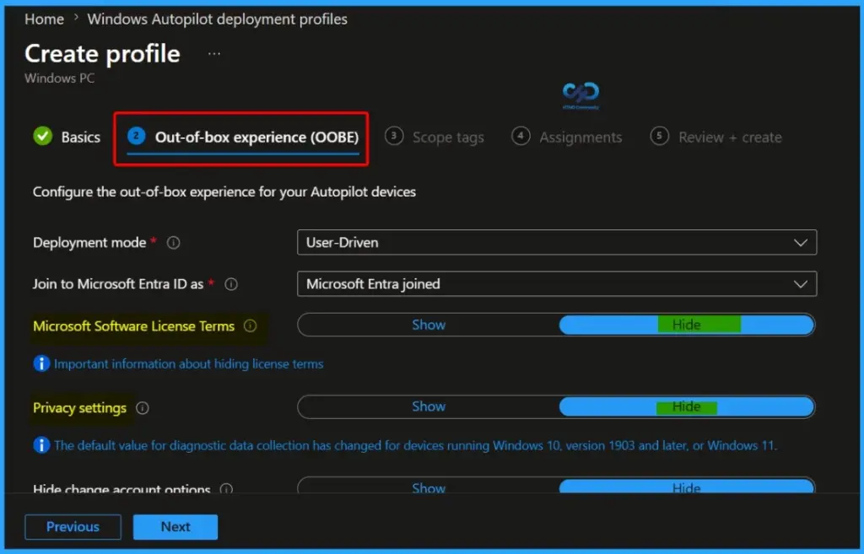
Task: Select the Out-of-box experience (OOBE) tab
Action: (x=243, y=137)
